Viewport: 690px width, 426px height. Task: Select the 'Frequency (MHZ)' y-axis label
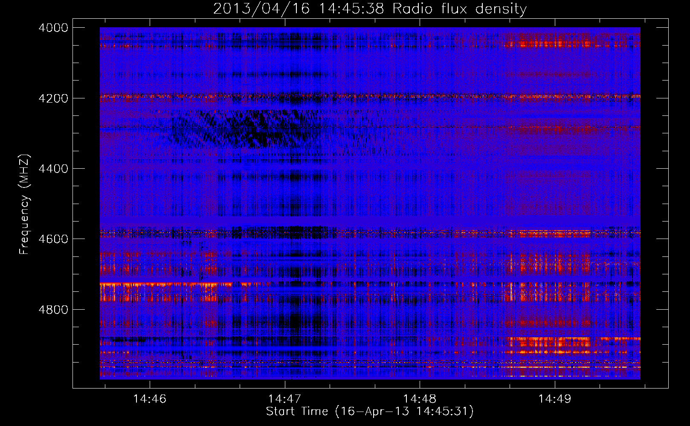tap(24, 204)
